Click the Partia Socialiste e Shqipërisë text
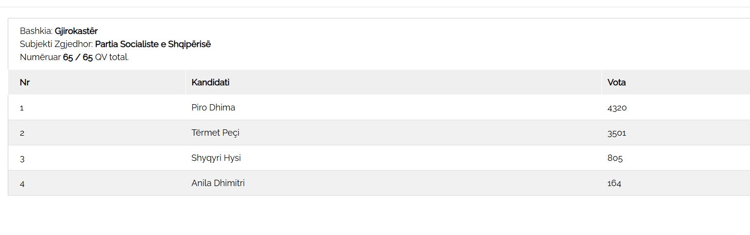750x235 pixels. tap(153, 44)
